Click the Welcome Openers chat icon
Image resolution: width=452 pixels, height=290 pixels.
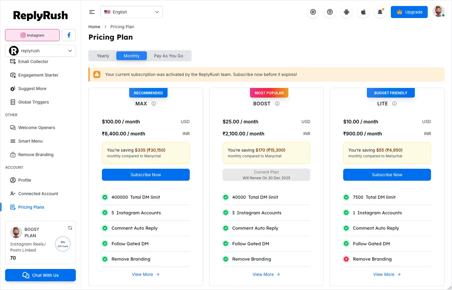[x=13, y=128]
